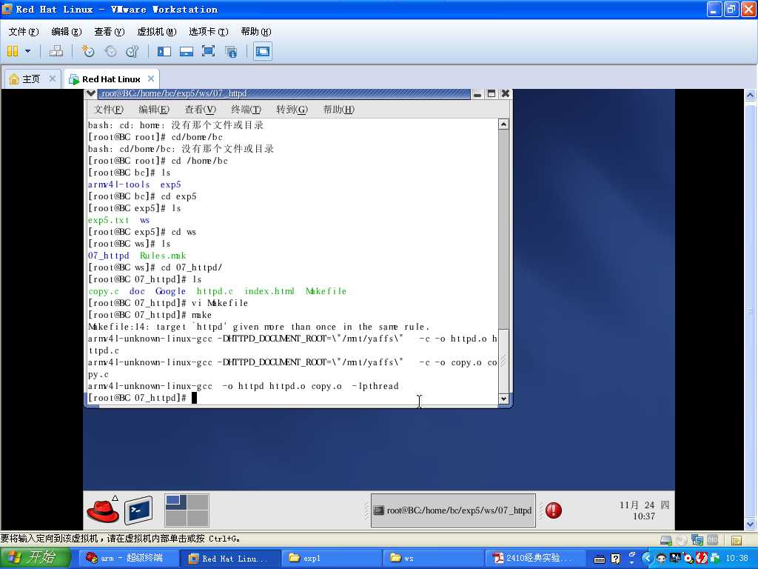
Task: Click the CD/DVD drive status icon
Action: click(682, 539)
